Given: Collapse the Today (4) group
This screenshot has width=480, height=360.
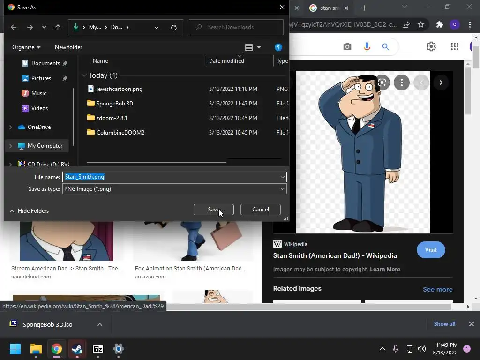Looking at the screenshot, I should click(x=84, y=75).
